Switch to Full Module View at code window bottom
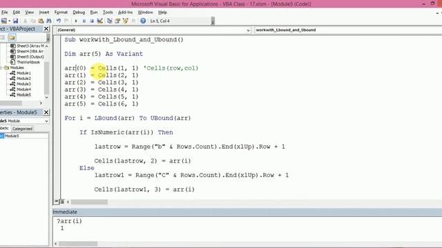The image size is (442, 248). tap(62, 202)
